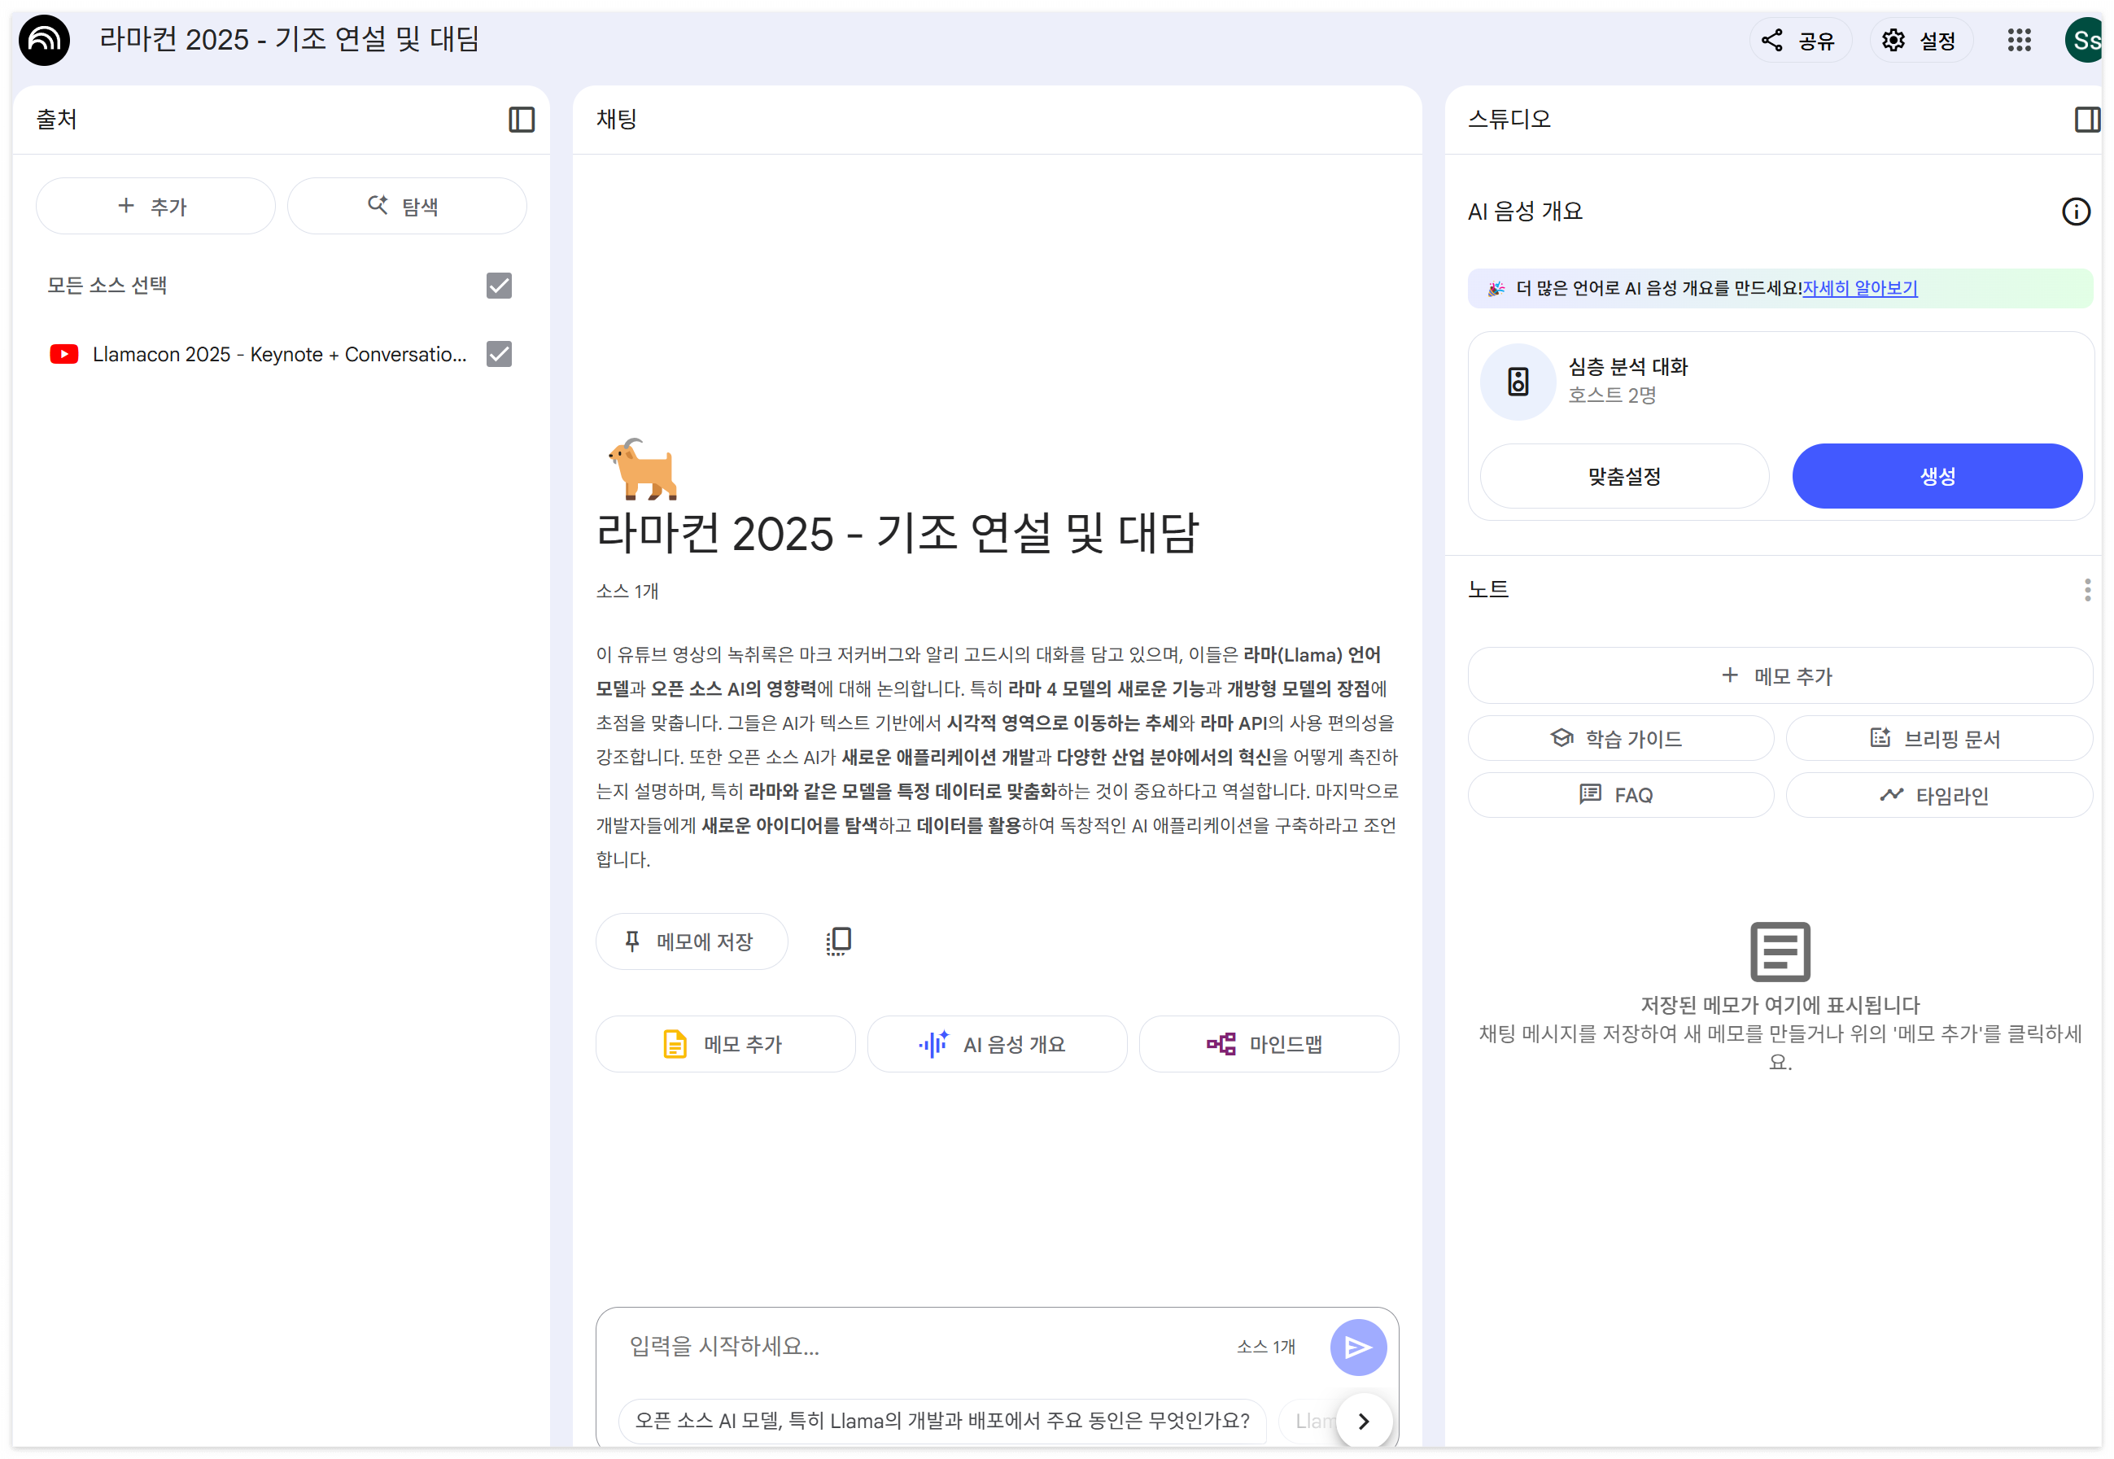Click 메모 추가 under the chat summary
Image resolution: width=2114 pixels, height=1459 pixels.
pyautogui.click(x=725, y=1044)
